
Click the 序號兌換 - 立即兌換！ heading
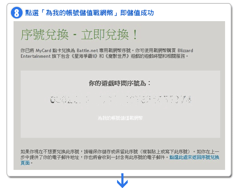pos(79,35)
